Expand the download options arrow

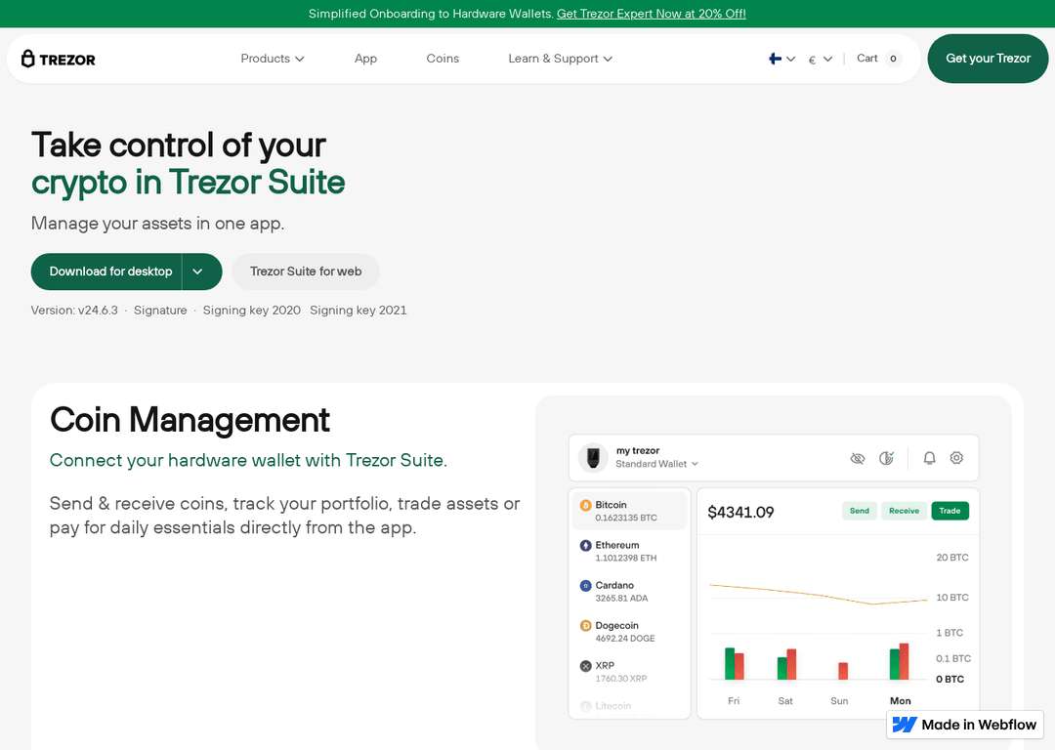tap(198, 271)
